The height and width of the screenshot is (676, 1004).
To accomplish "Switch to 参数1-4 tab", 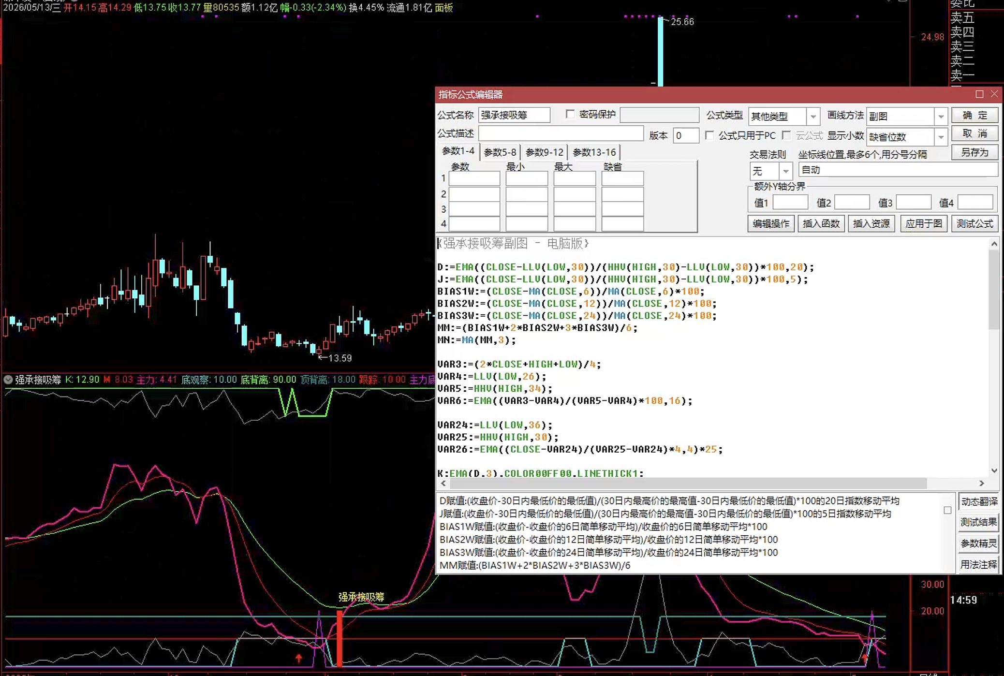I will click(458, 152).
